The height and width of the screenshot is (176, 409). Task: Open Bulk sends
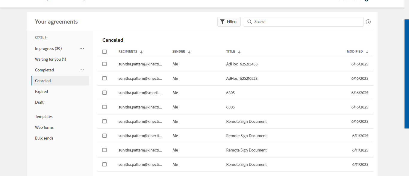[x=44, y=138]
